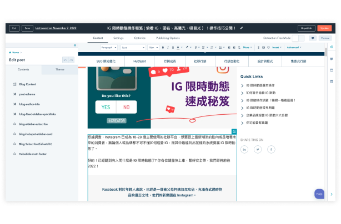341x224 pixels.
Task: Expand the Insert dropdown in toolbar
Action: [x=276, y=48]
